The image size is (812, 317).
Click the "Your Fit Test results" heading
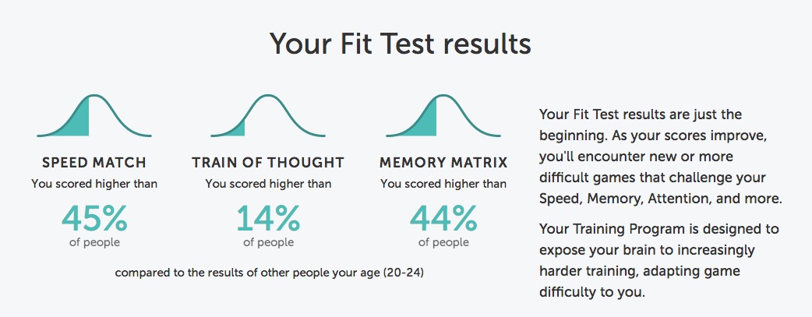[401, 44]
